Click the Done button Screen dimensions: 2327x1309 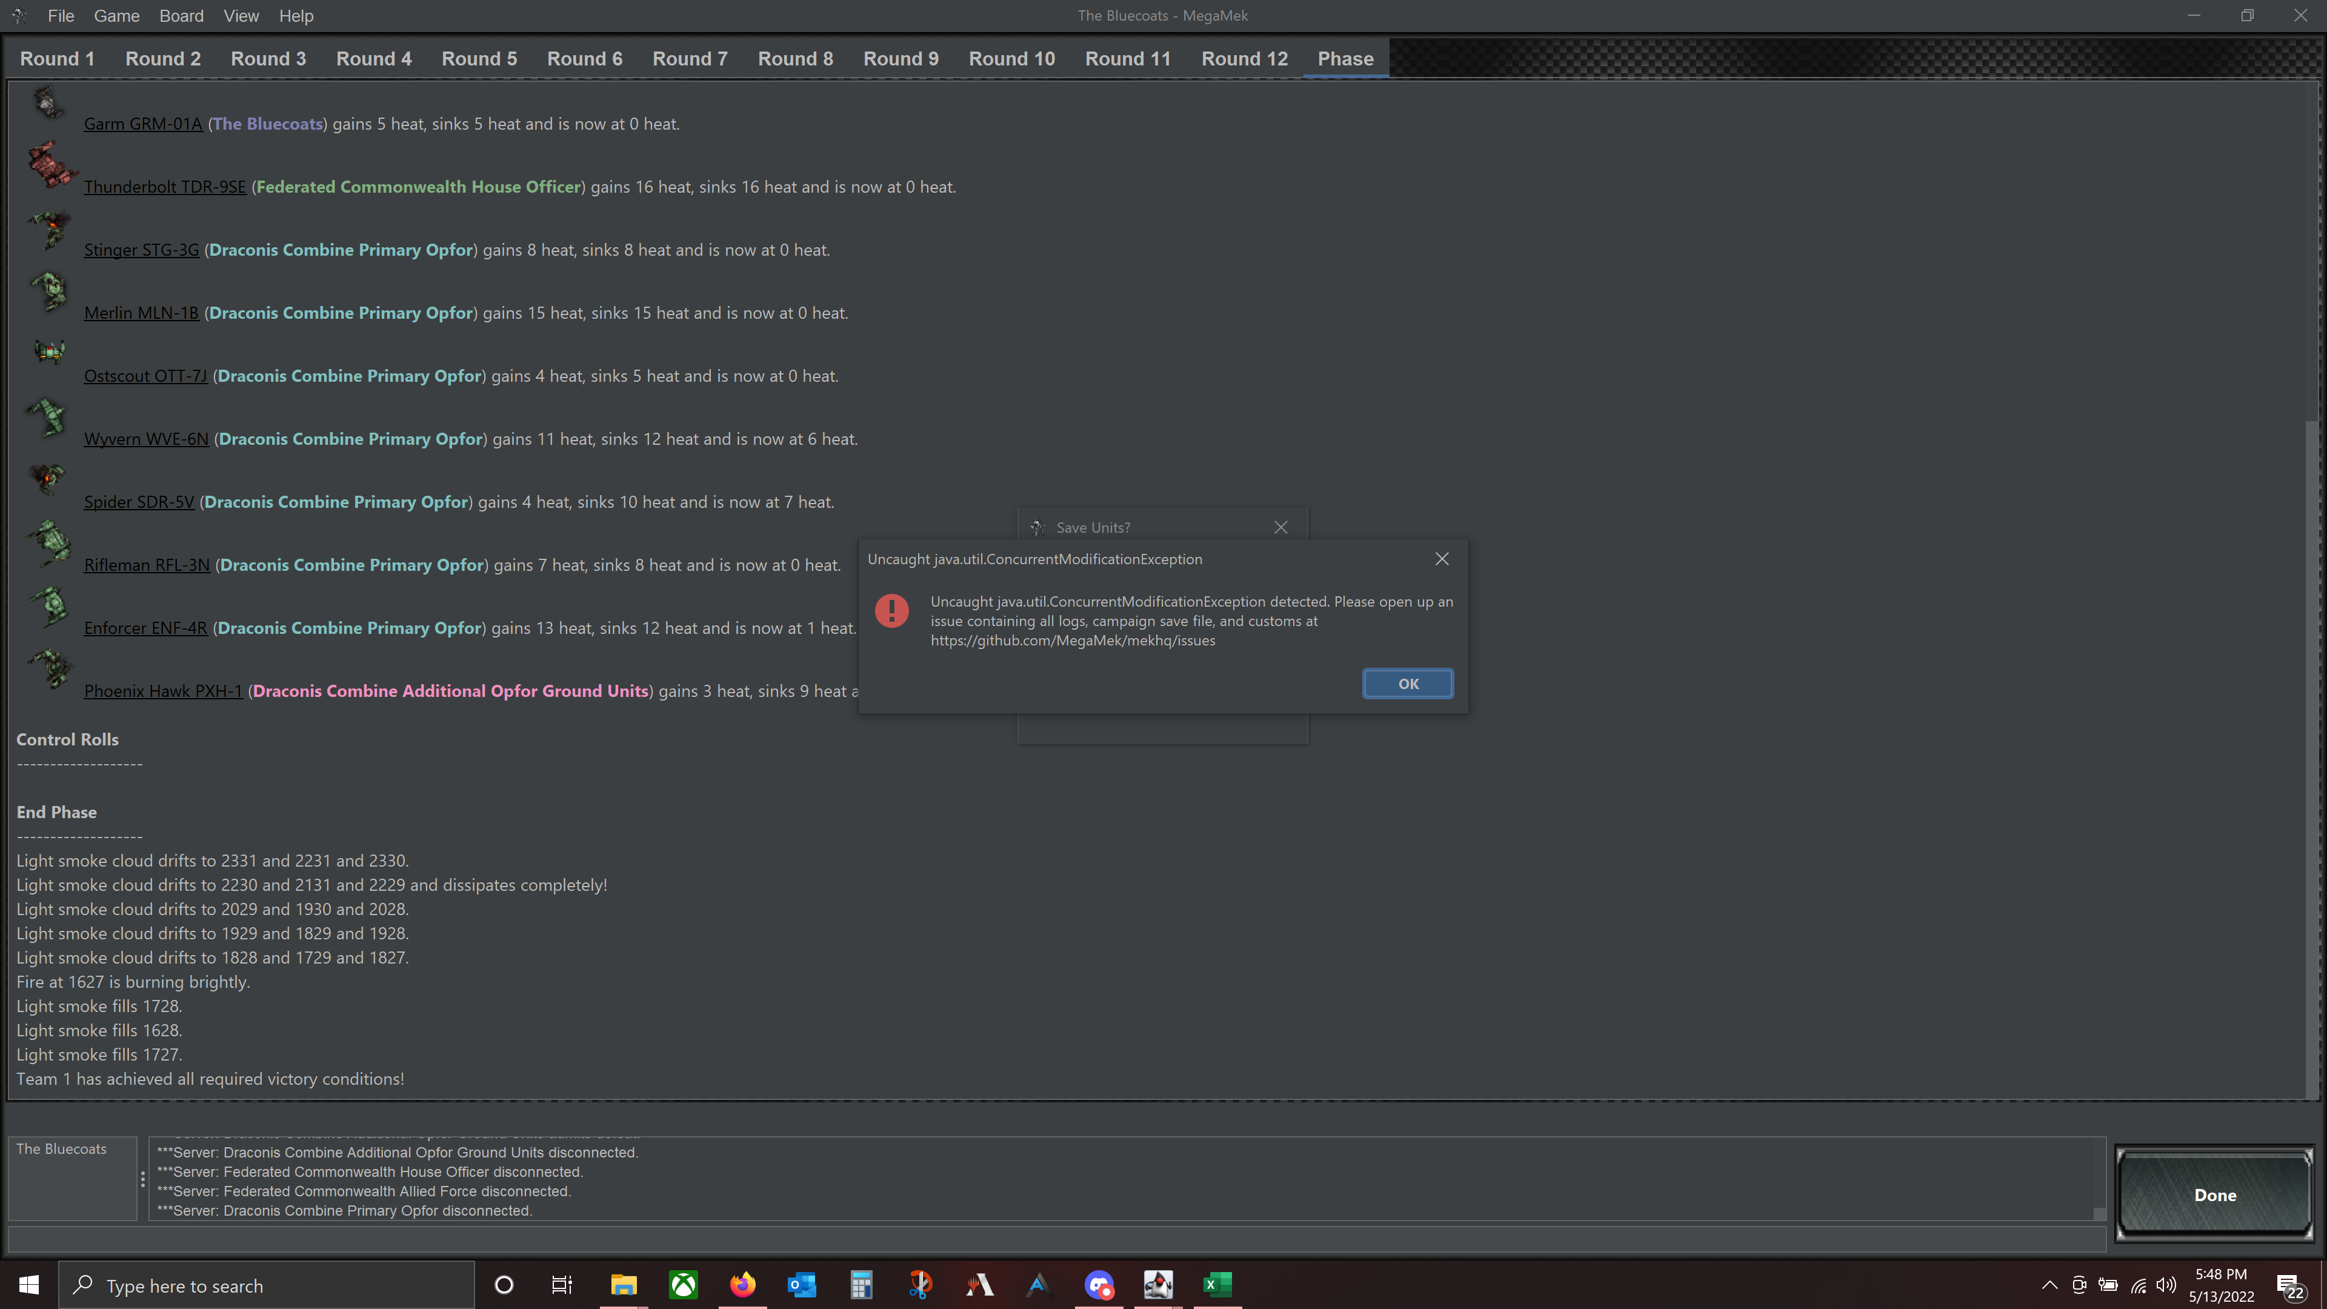click(2214, 1194)
